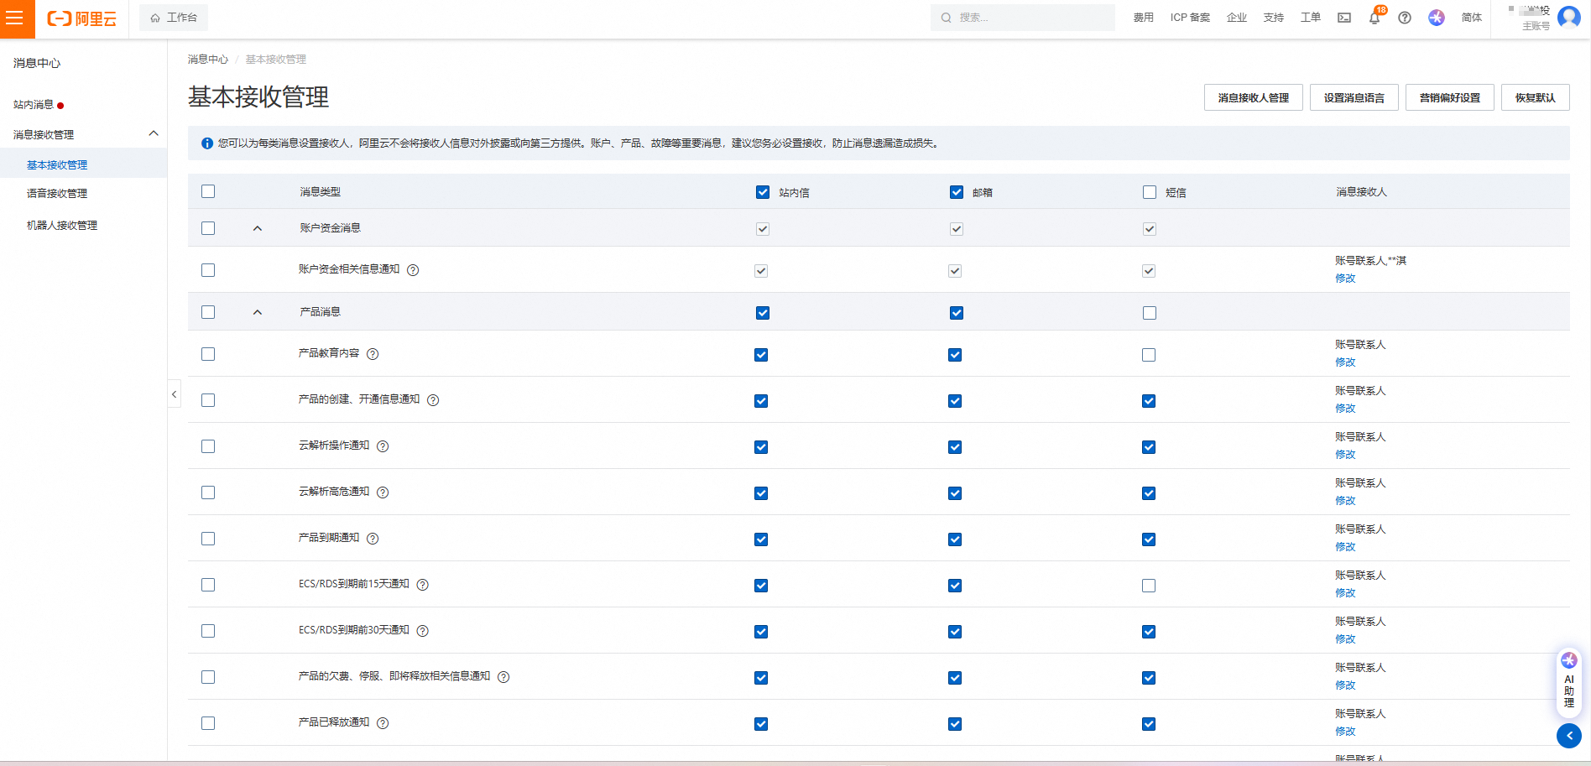Image resolution: width=1591 pixels, height=766 pixels.
Task: Toggle 短信 checkbox for 产品消息 group
Action: (x=1150, y=313)
